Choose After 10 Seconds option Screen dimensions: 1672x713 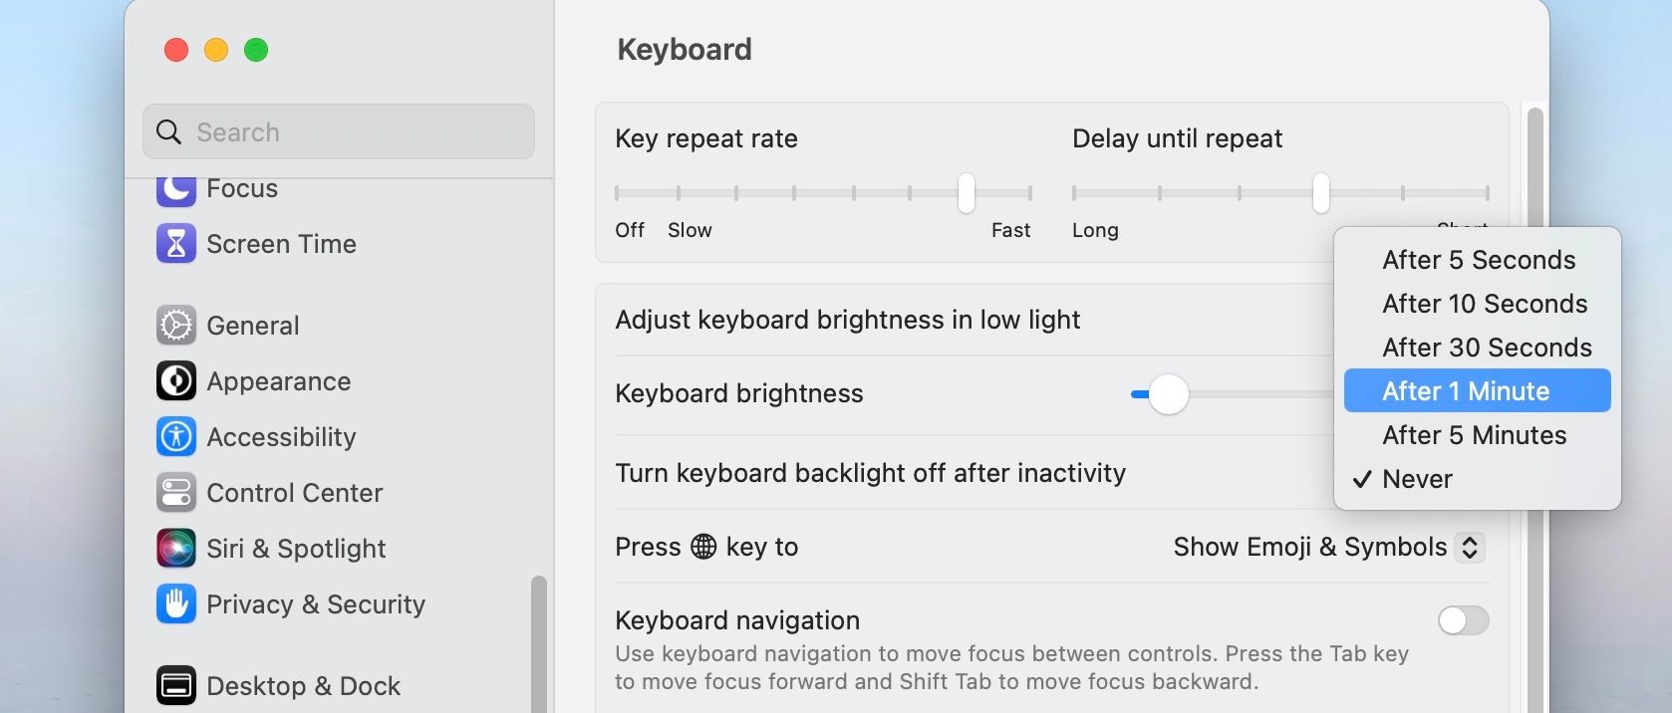click(1484, 304)
